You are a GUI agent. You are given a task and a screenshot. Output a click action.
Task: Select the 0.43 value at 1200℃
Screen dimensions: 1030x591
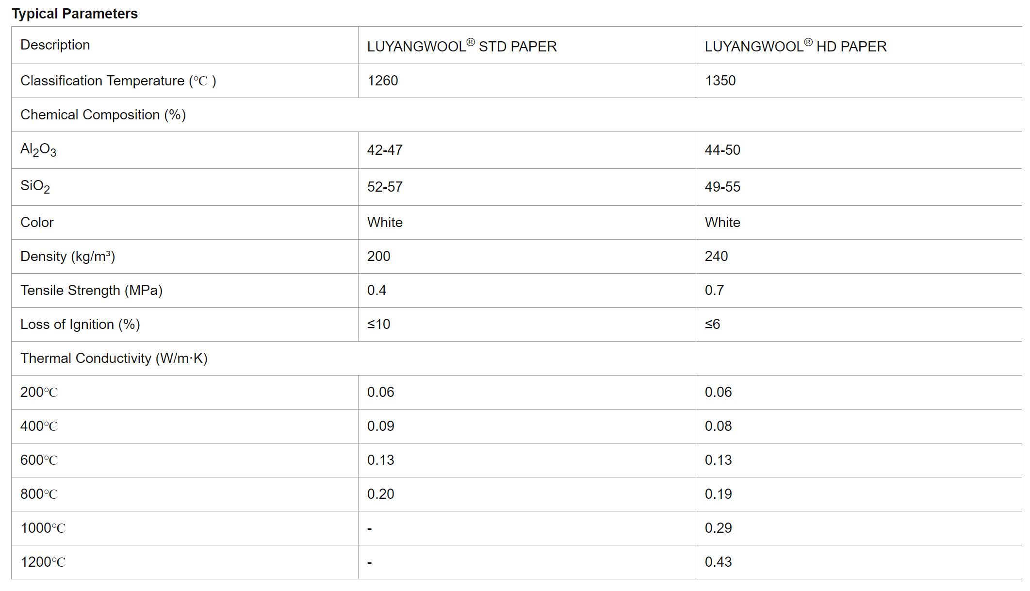pyautogui.click(x=719, y=562)
